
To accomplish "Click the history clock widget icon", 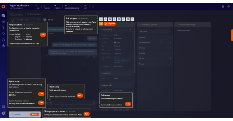I will [x=123, y=19].
